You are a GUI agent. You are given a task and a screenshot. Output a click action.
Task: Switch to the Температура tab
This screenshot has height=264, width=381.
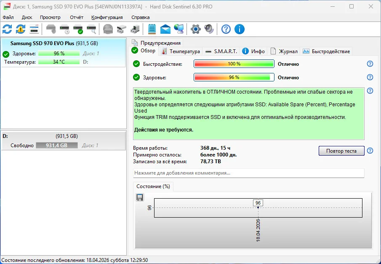pos(181,51)
